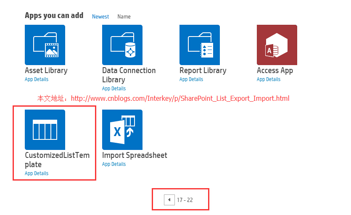Sort apps by Name

(x=124, y=16)
